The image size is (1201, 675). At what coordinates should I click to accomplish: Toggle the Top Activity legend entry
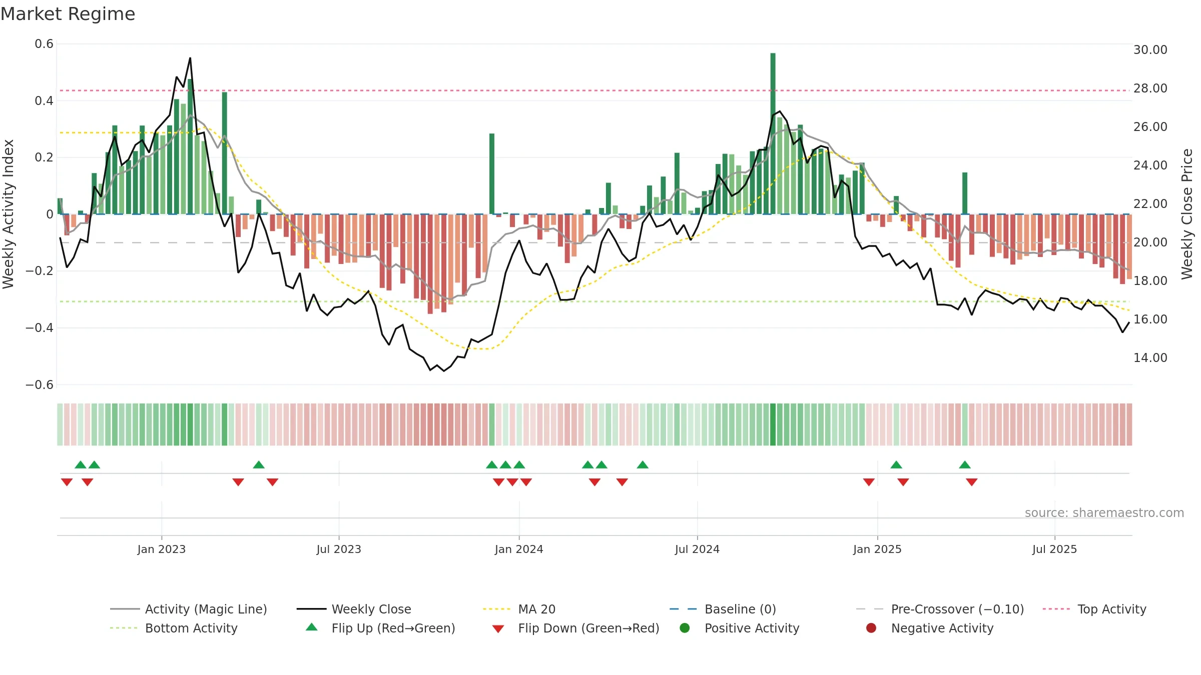(1094, 609)
